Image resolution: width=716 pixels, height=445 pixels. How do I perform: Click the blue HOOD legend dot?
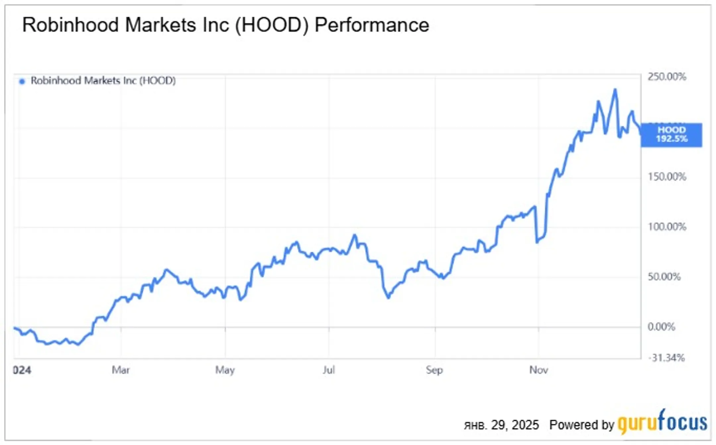22,81
